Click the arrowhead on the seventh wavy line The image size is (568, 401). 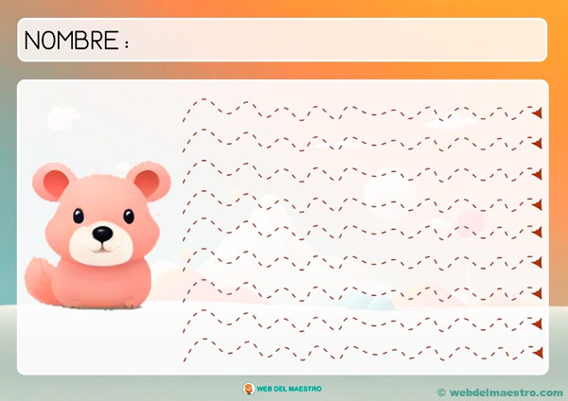pos(537,292)
